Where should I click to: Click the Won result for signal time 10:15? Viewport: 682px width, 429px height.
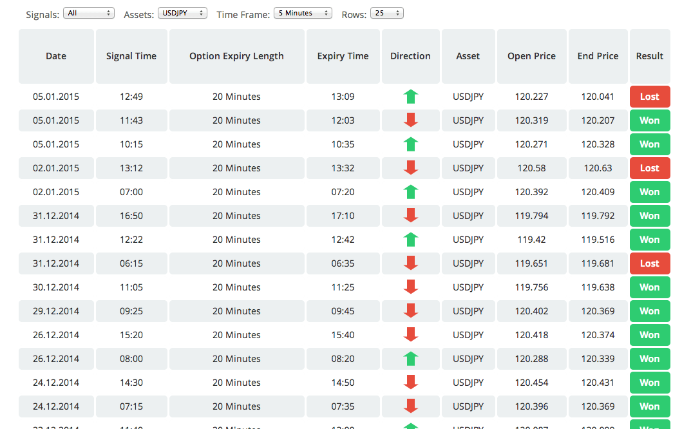(650, 144)
